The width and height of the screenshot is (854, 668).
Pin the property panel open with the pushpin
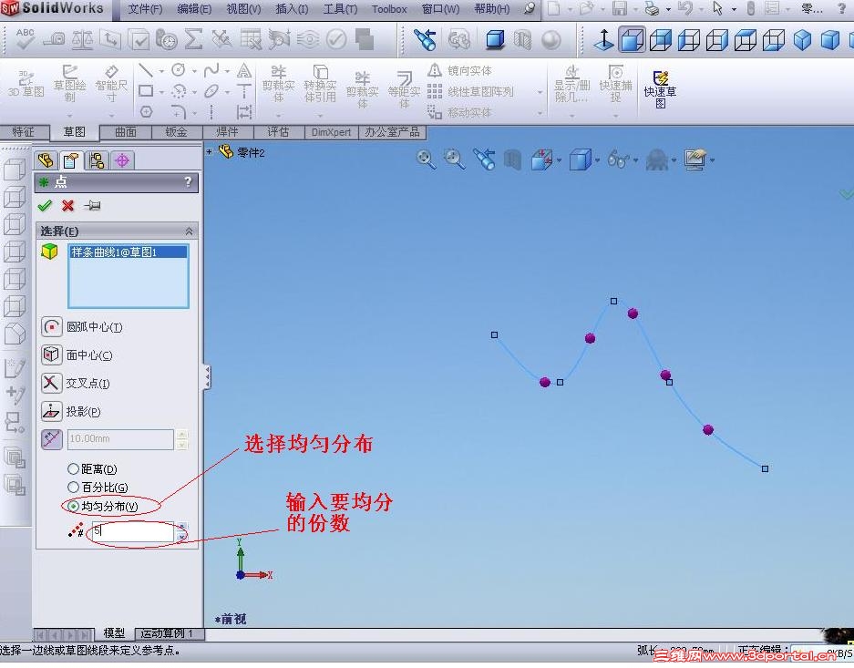pyautogui.click(x=92, y=205)
